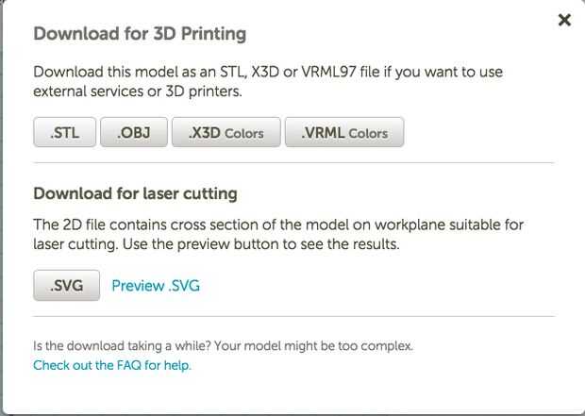Download the model as .OBJ
The width and height of the screenshot is (585, 416).
pos(133,133)
